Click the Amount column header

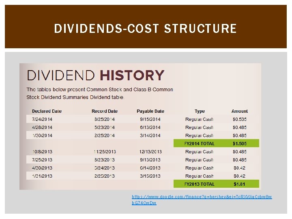pyautogui.click(x=240, y=111)
